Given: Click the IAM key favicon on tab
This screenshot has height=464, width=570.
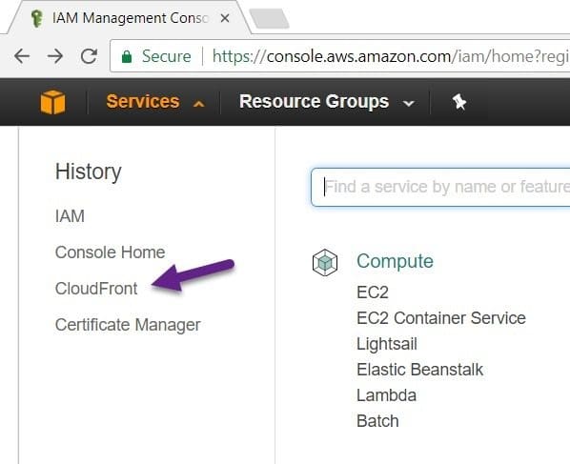Looking at the screenshot, I should [x=37, y=18].
